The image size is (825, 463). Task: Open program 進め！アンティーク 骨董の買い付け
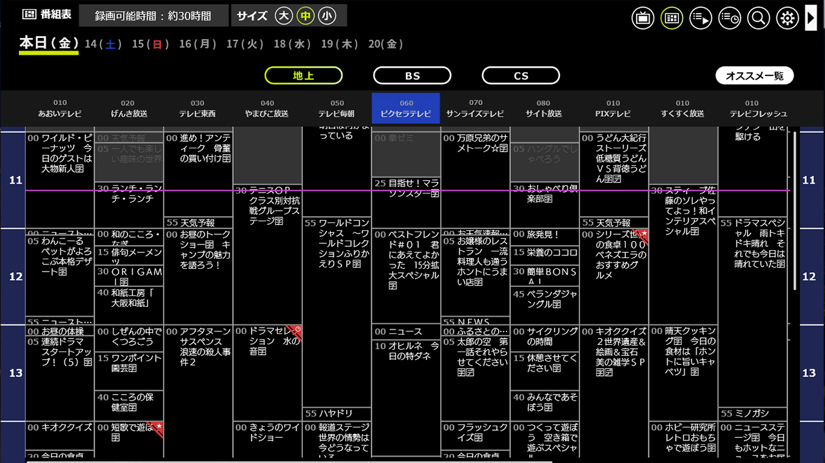coord(199,174)
